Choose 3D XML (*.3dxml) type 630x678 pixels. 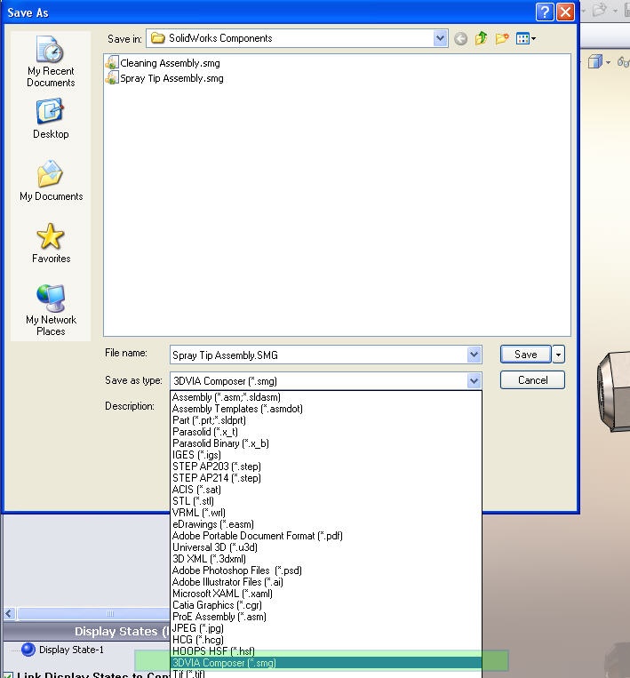click(x=325, y=559)
